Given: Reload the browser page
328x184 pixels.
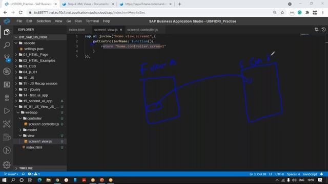Looking at the screenshot, I should tap(20, 12).
